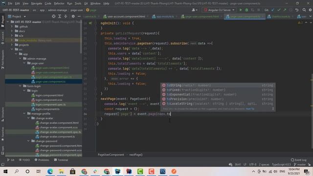Expand the projects folder
313x176 pixels.
tap(12, 44)
